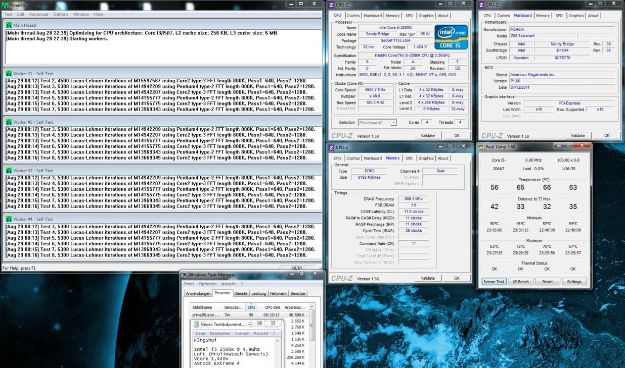
Task: Open the Window menu in Prime95
Action: (81, 14)
